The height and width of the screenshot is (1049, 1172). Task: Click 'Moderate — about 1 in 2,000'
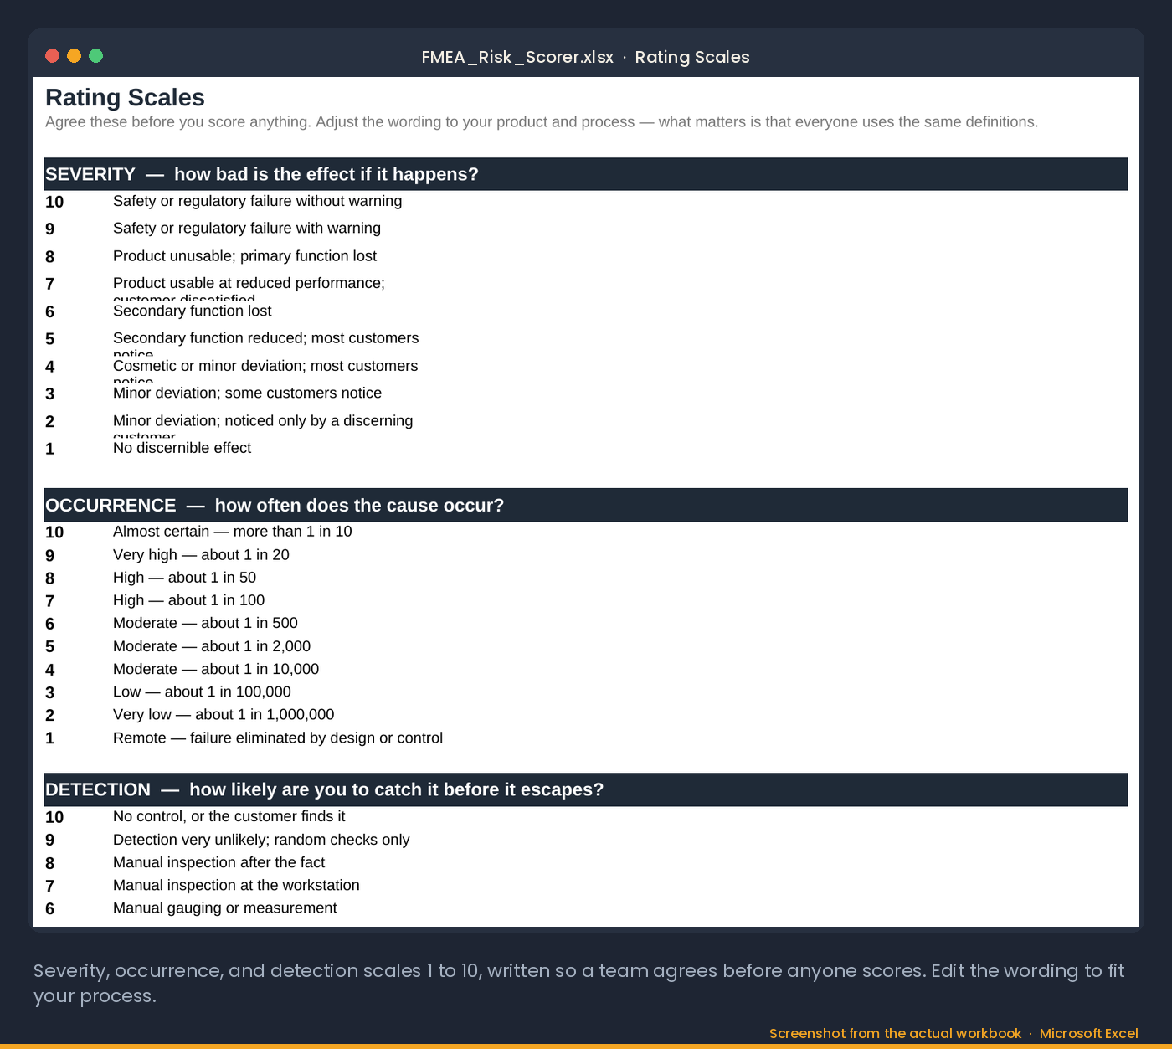pyautogui.click(x=212, y=646)
